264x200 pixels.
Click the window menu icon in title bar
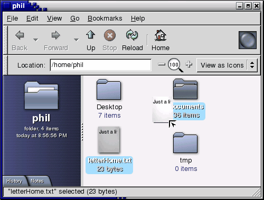(7, 6)
